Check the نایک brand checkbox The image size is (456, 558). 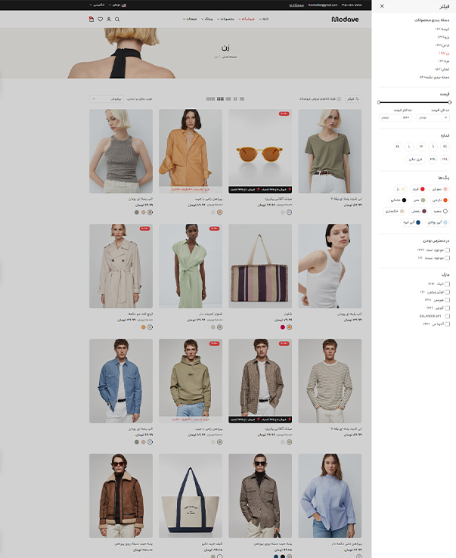tap(448, 284)
